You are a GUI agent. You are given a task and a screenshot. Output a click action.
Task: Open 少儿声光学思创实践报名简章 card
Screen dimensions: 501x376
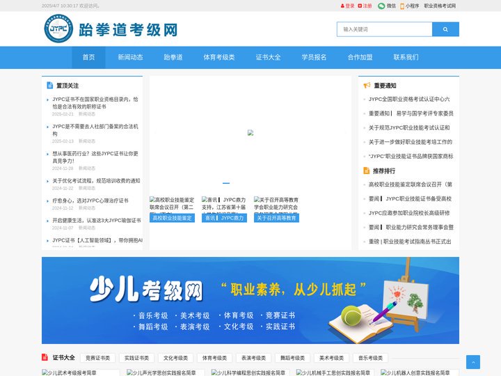pos(166,373)
